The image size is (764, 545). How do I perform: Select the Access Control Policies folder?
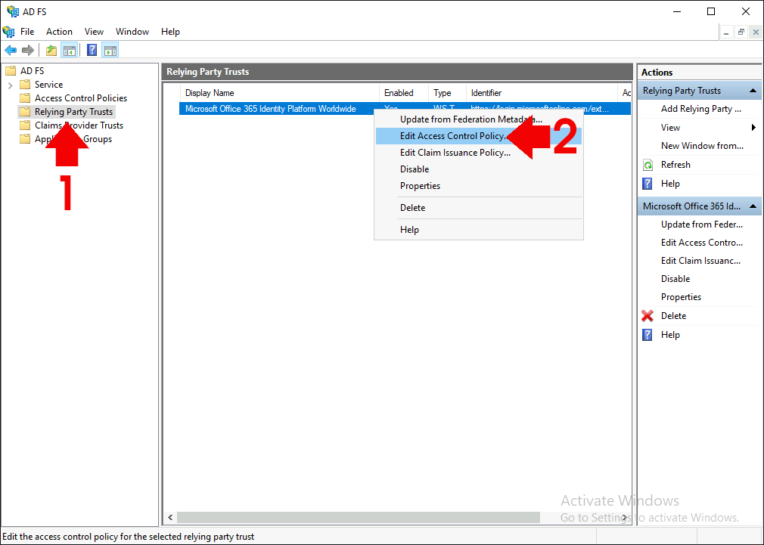click(80, 98)
